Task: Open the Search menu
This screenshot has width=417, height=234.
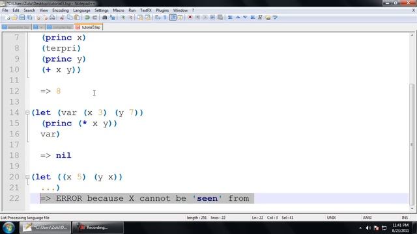Action: 29,10
